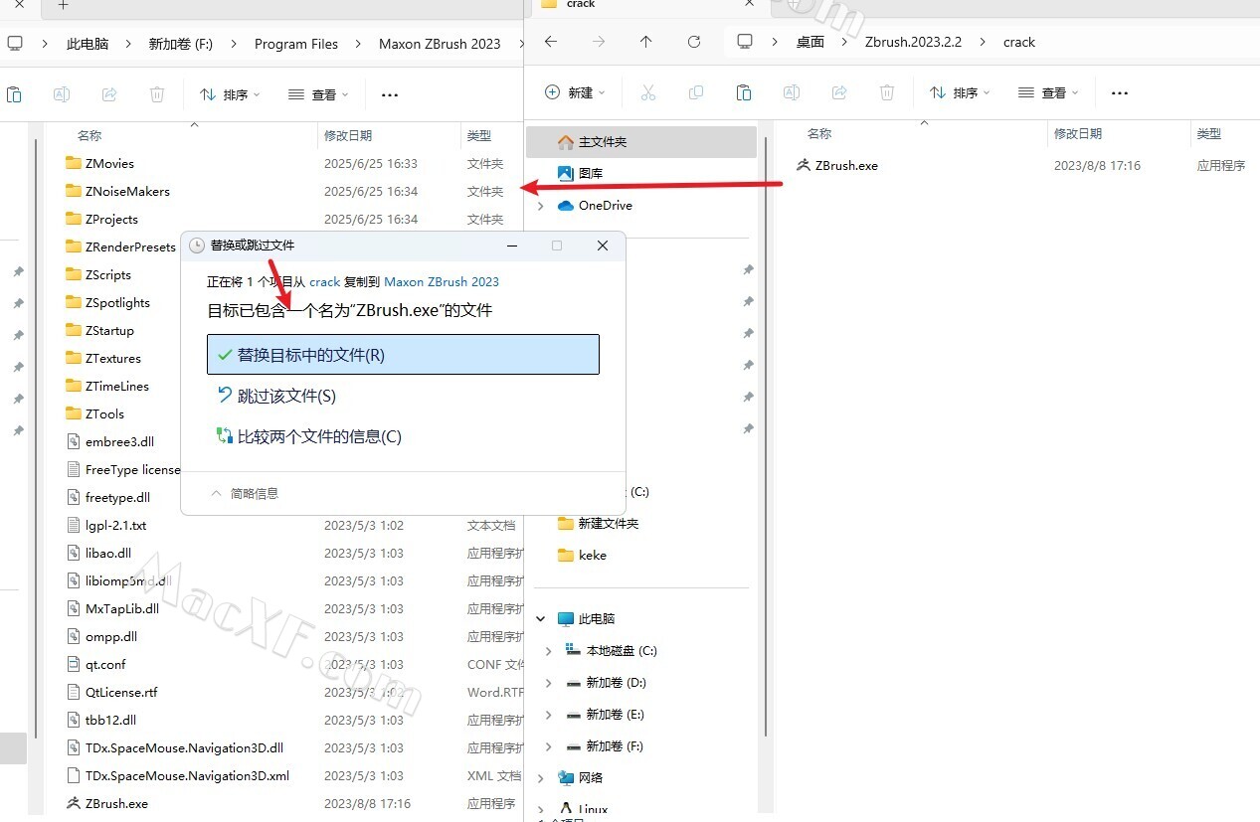Expand the 新加卷 (E:) drive in the sidebar
Viewport: 1260px width, 822px height.
[x=549, y=715]
